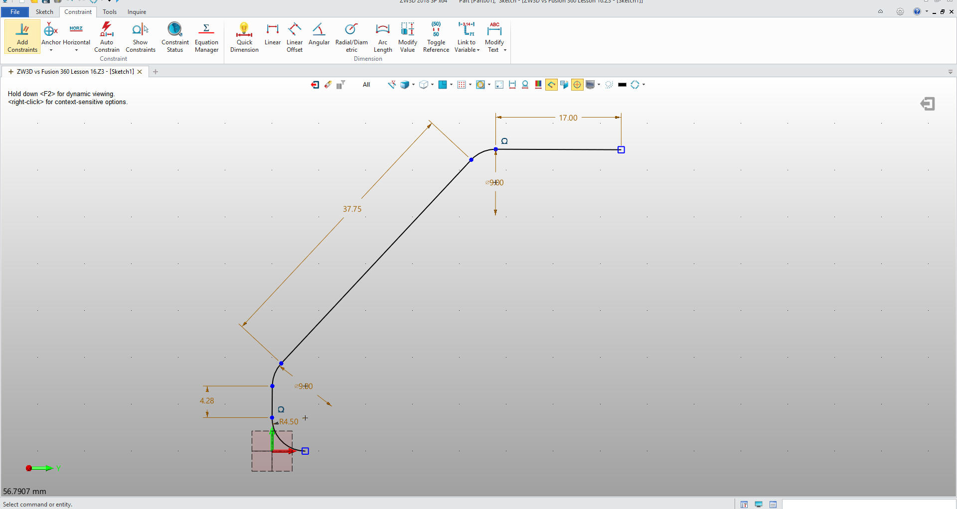Viewport: 957px width, 509px height.
Task: Click Toggle Reference dimension tool
Action: pos(436,37)
